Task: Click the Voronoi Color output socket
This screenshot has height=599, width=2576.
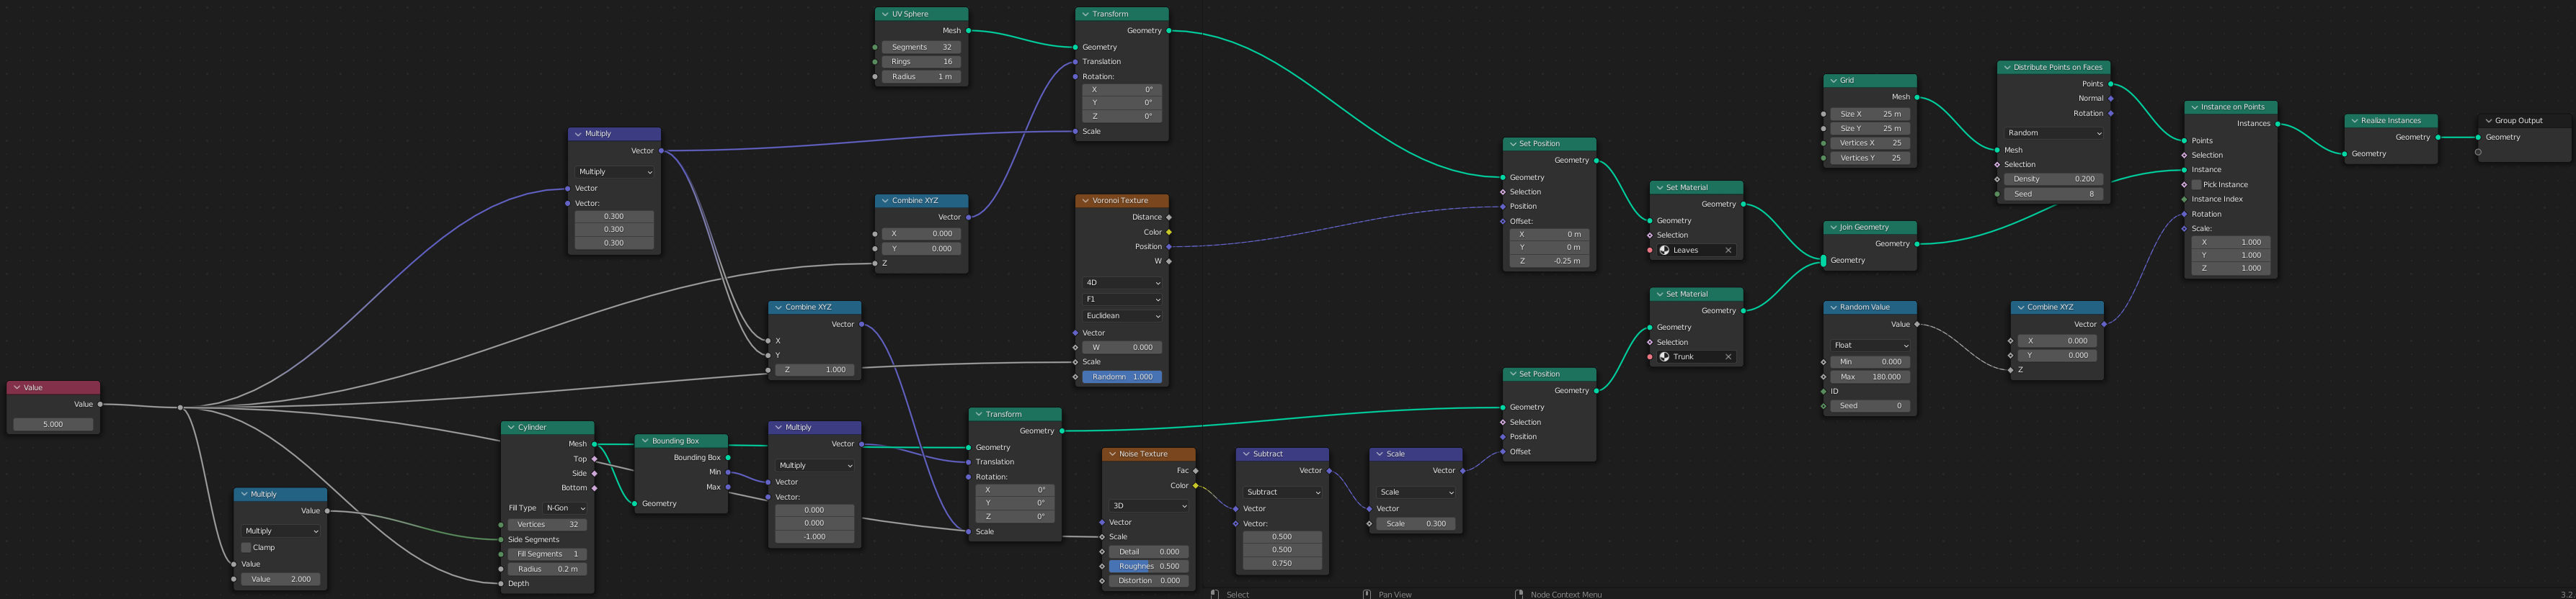Action: pyautogui.click(x=1169, y=233)
